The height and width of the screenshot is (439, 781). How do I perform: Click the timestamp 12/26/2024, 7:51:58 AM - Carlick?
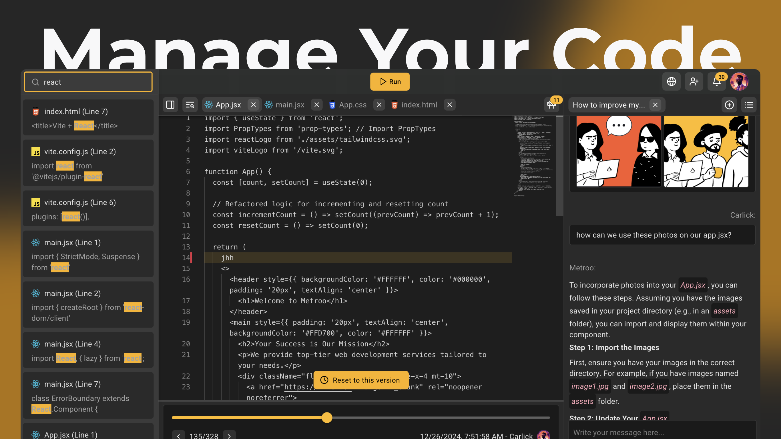click(x=476, y=436)
